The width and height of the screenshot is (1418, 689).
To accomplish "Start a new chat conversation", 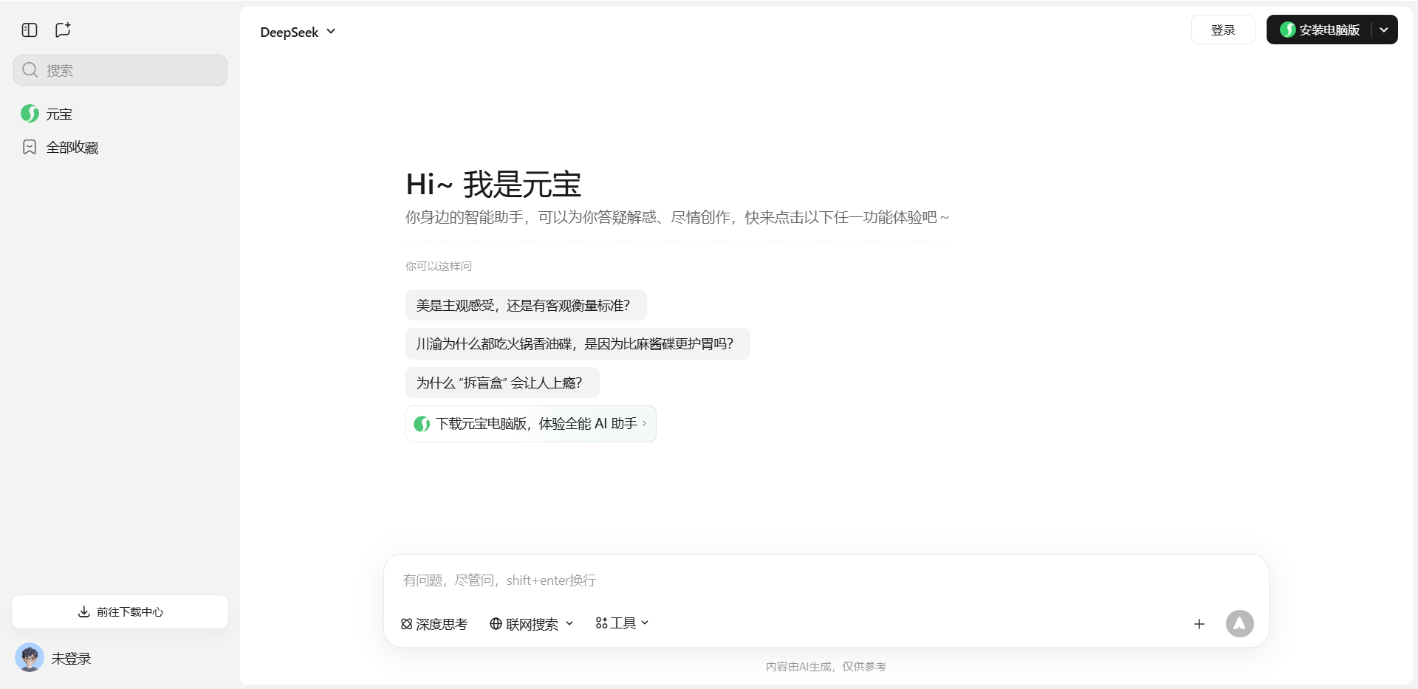I will coord(63,30).
